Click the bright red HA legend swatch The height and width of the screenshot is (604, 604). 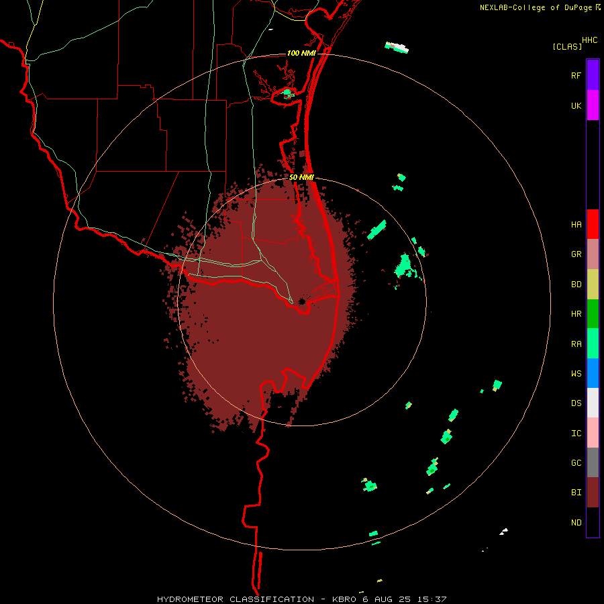[593, 224]
